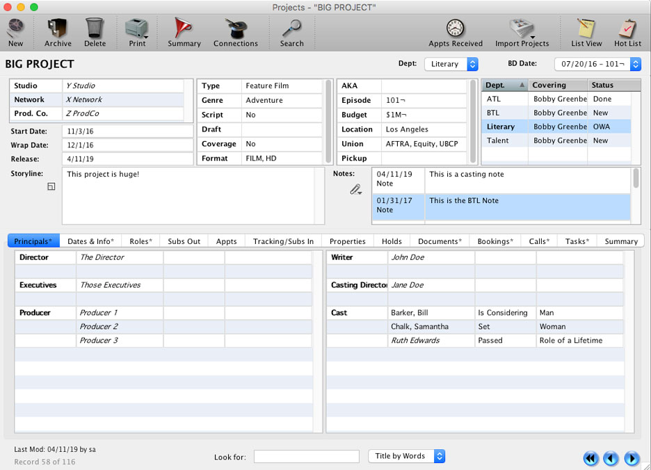Viewport: 651px width, 470px height.
Task: Select the 'This is a casting note' entry
Action: click(x=501, y=180)
